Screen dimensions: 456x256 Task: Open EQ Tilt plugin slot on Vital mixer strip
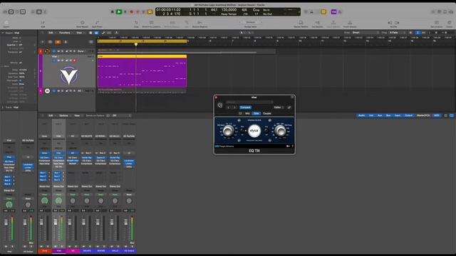point(58,166)
